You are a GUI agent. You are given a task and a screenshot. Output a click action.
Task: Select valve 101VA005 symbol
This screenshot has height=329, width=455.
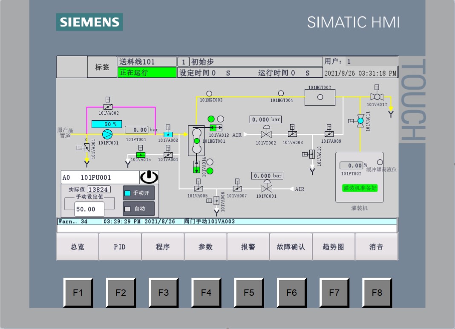(x=198, y=189)
